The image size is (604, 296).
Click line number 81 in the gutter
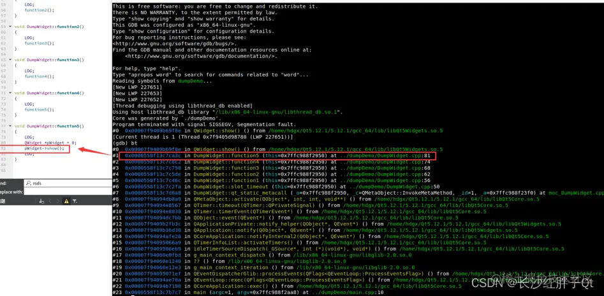pos(3,148)
